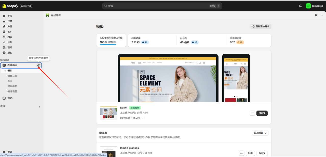Click the 当前模板 green badge

135,108
